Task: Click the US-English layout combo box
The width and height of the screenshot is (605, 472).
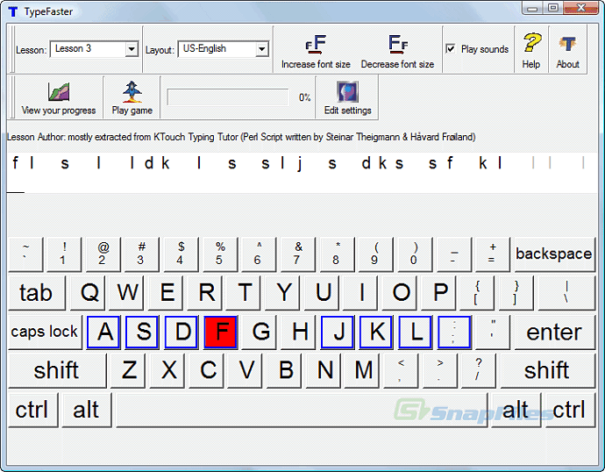Action: coord(223,49)
